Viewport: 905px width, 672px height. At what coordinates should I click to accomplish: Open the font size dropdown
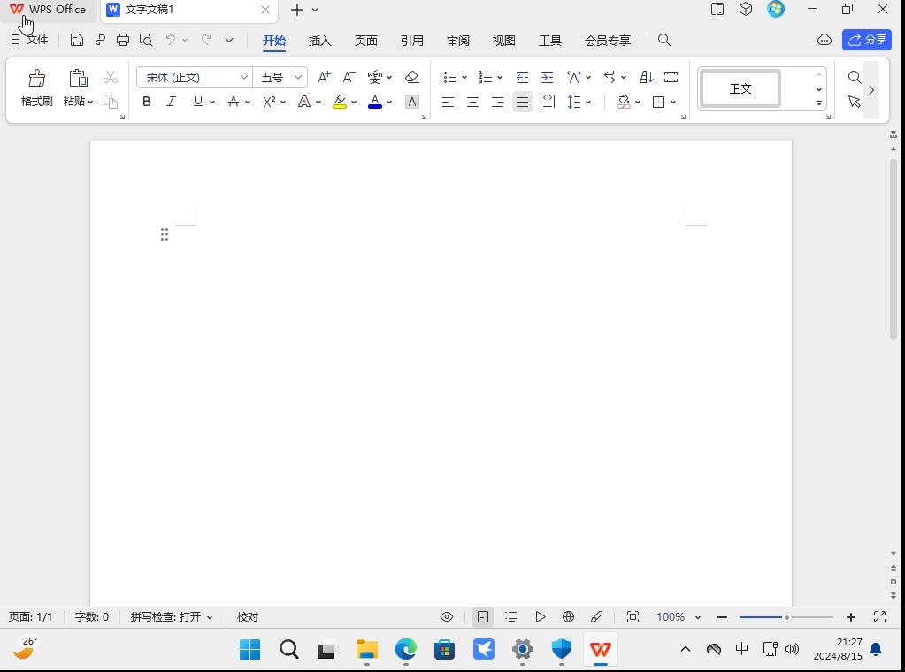coord(297,77)
